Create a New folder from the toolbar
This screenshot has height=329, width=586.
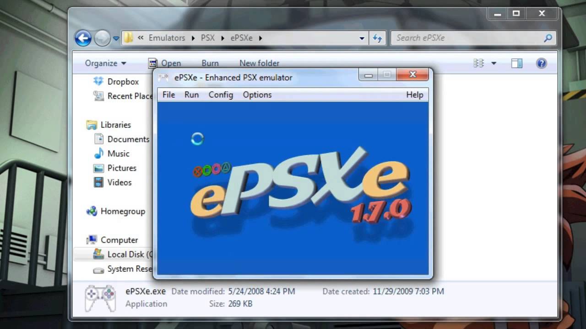point(259,63)
